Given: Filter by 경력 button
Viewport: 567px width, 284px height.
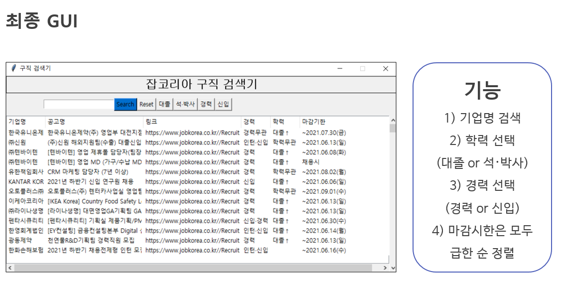Looking at the screenshot, I should tap(206, 104).
